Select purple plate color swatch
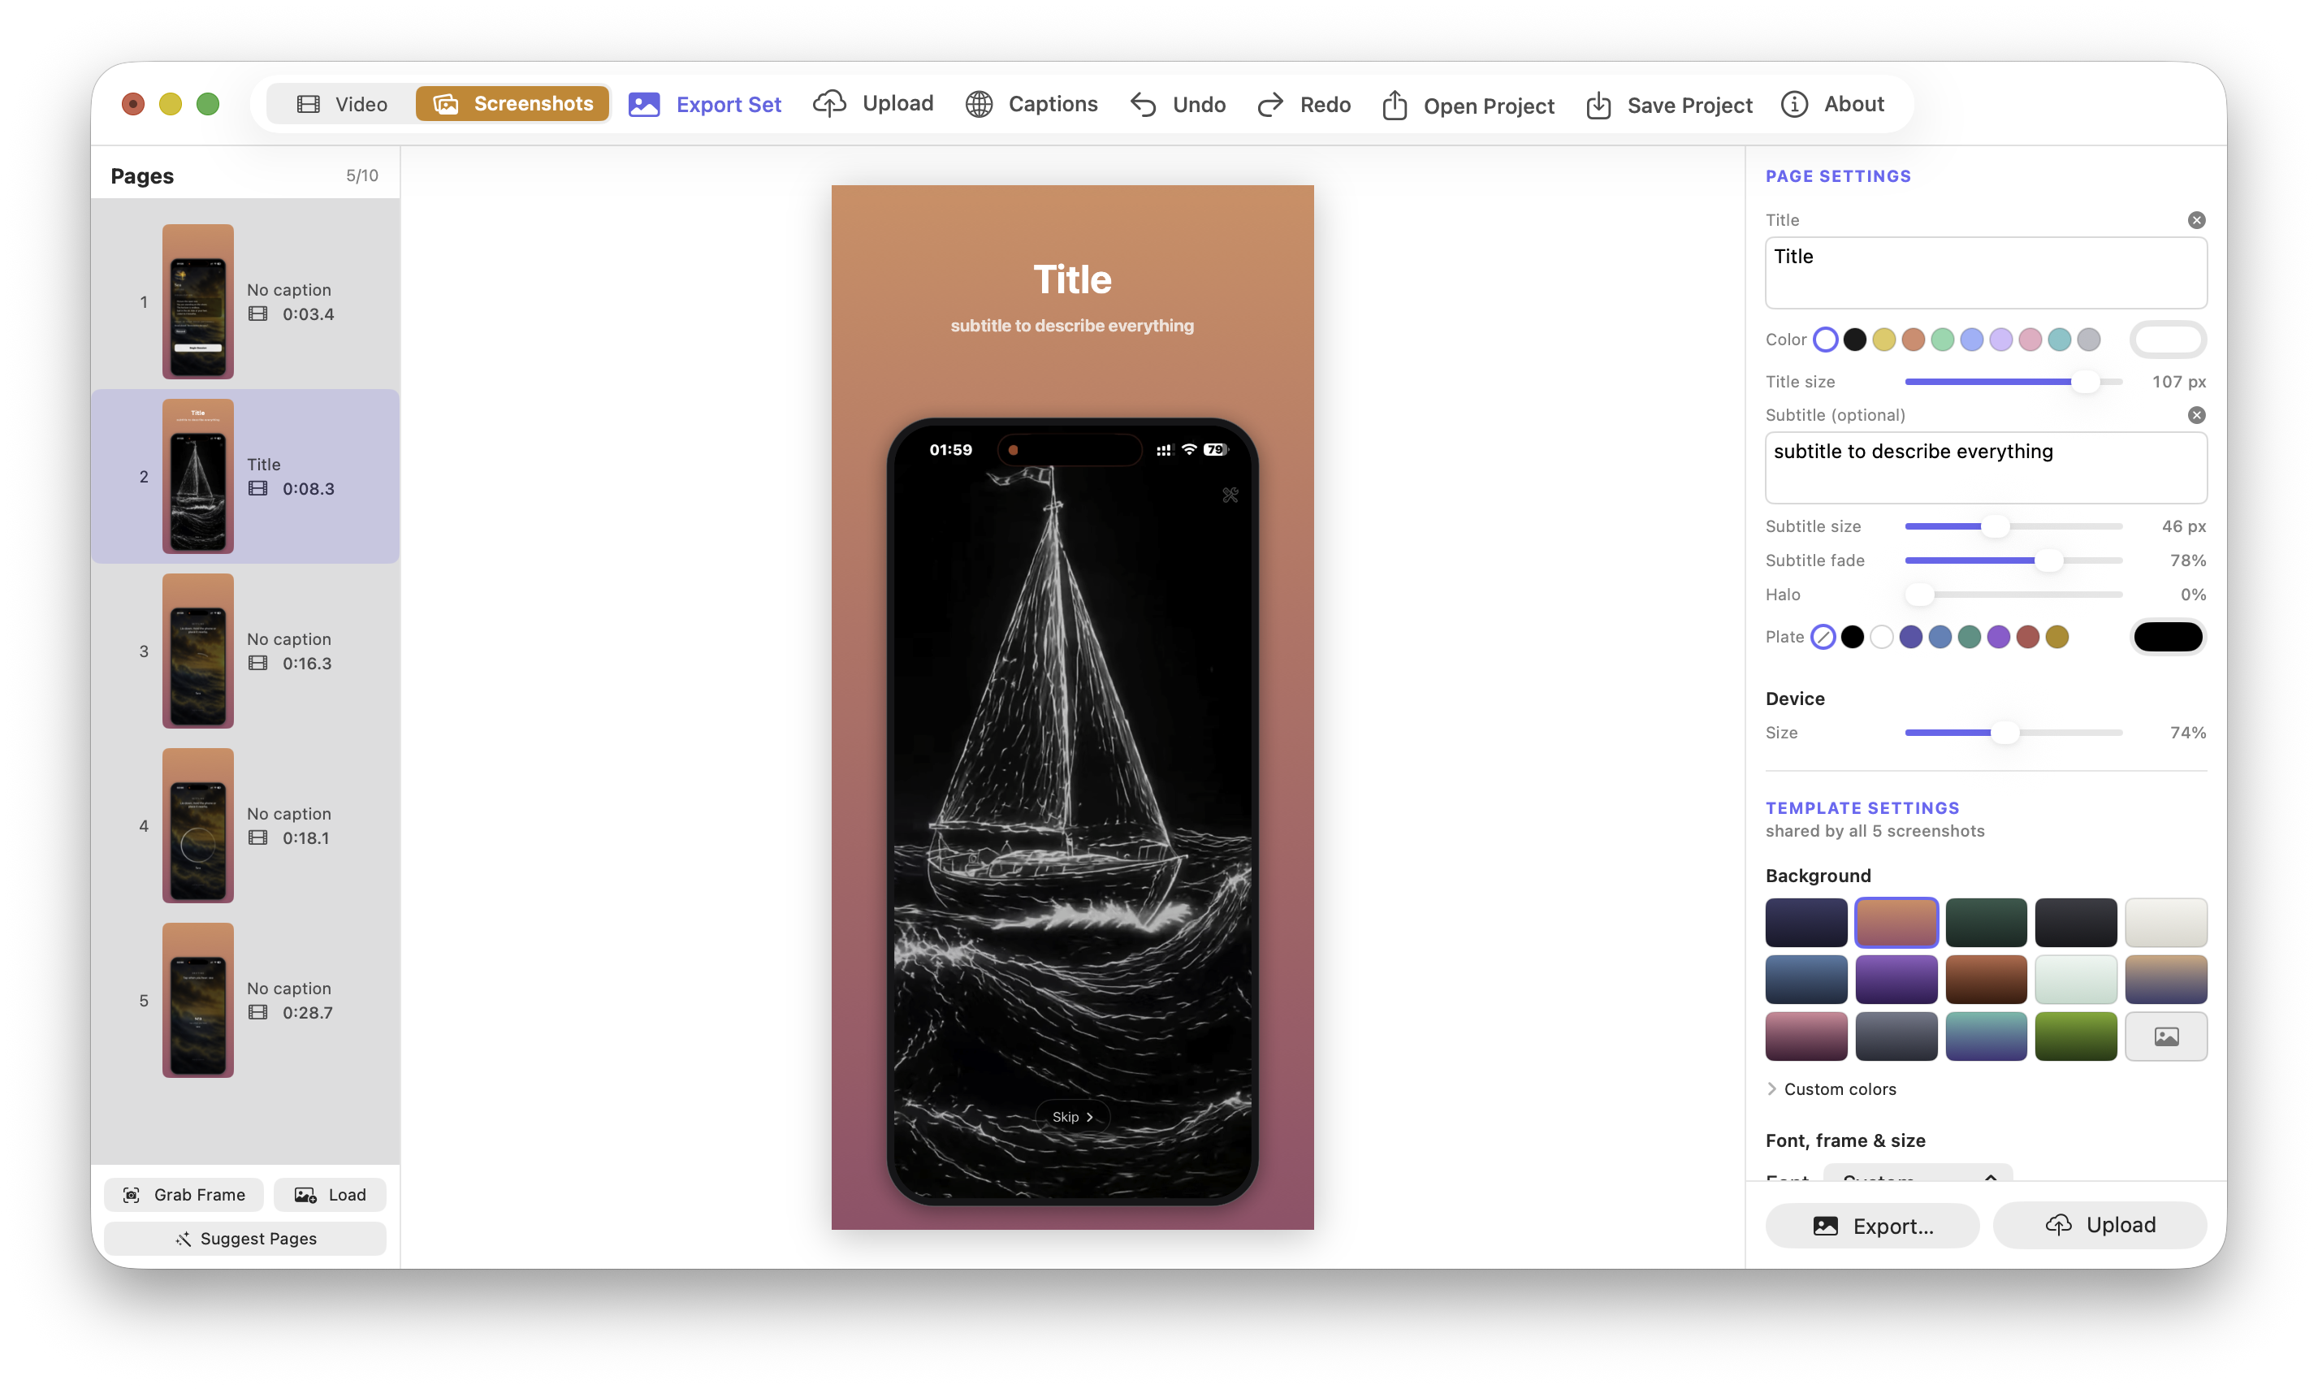Image resolution: width=2318 pixels, height=1389 pixels. (x=1998, y=637)
